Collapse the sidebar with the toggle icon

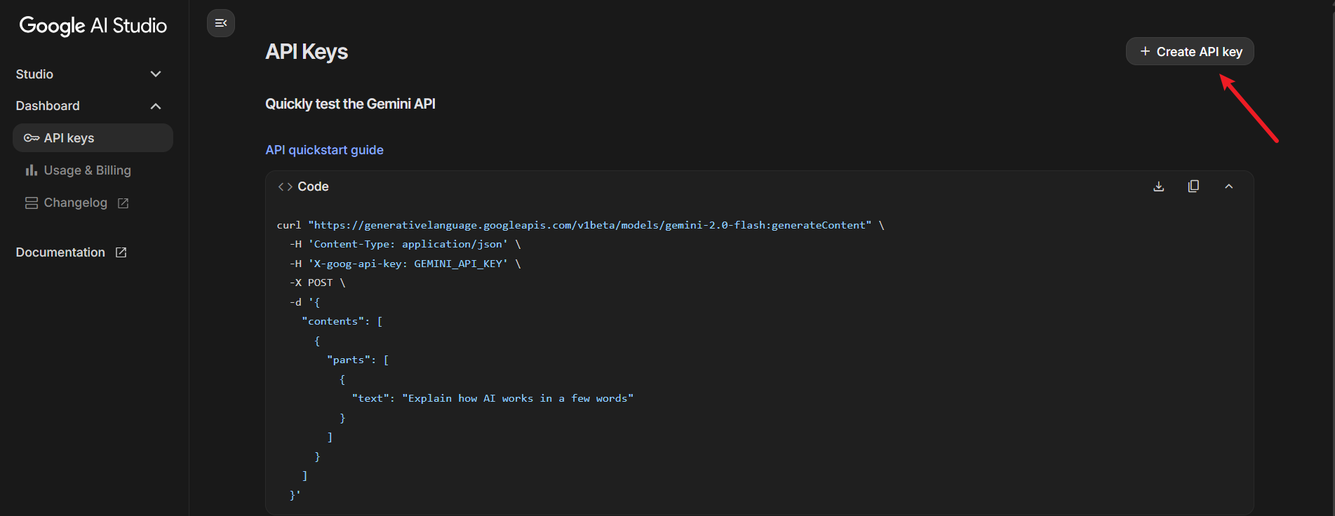(221, 23)
